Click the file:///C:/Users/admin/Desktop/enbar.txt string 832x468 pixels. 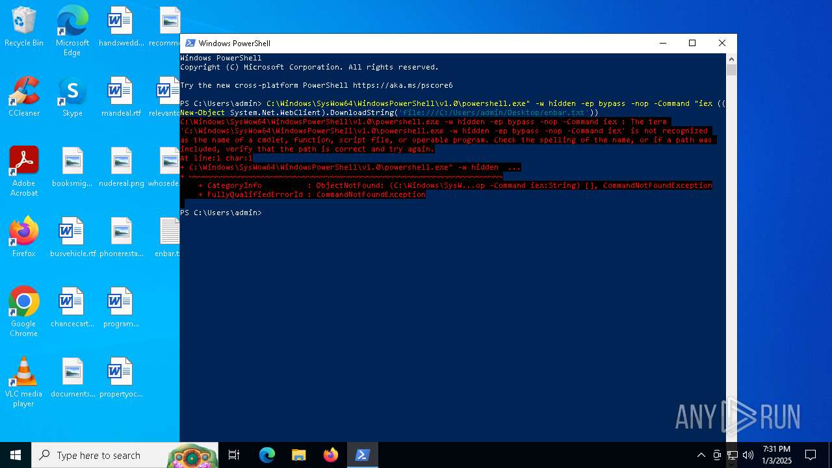494,112
